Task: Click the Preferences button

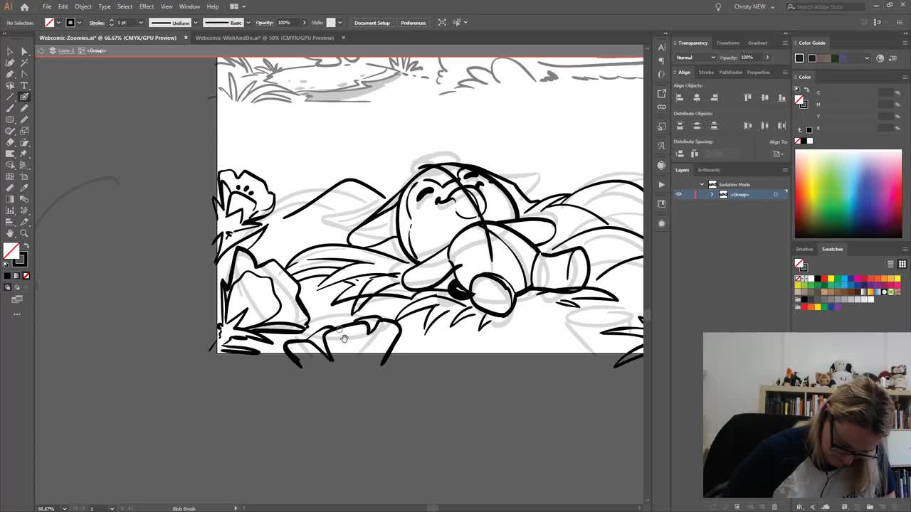Action: [x=413, y=22]
